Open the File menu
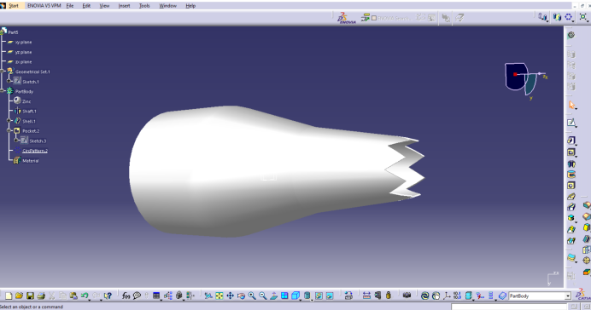 click(x=70, y=6)
